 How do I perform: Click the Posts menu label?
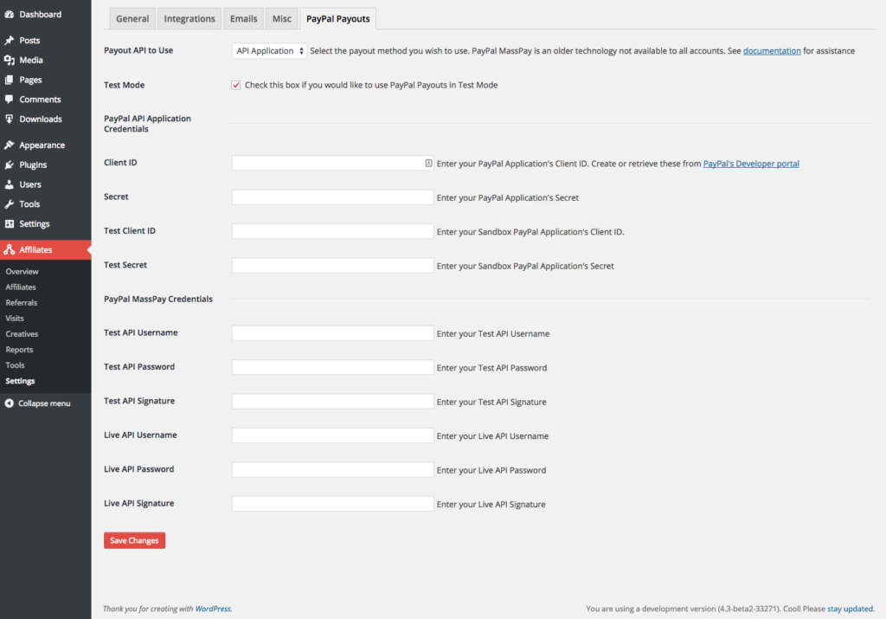29,40
